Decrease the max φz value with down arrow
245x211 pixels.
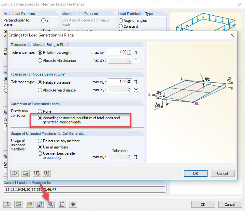click(x=129, y=53)
